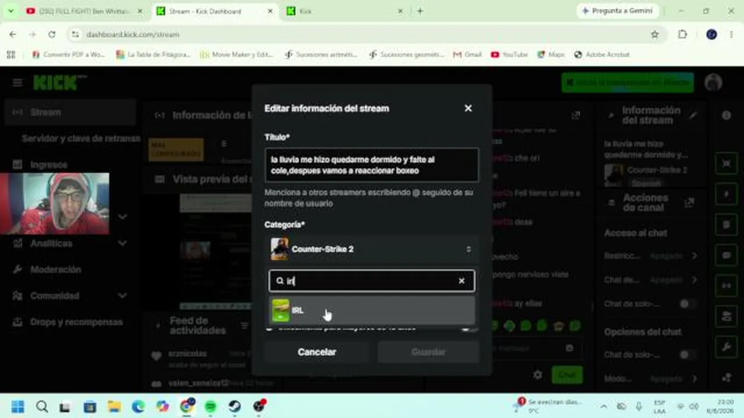Click the green Chat send button
This screenshot has height=418, width=744.
pos(567,375)
